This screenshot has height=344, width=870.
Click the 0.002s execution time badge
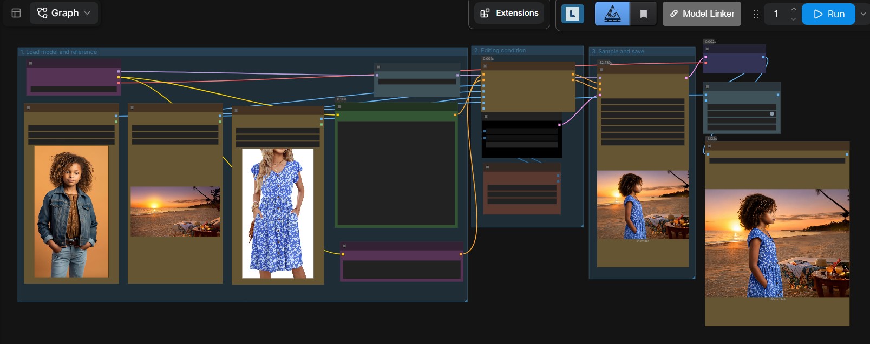[710, 42]
